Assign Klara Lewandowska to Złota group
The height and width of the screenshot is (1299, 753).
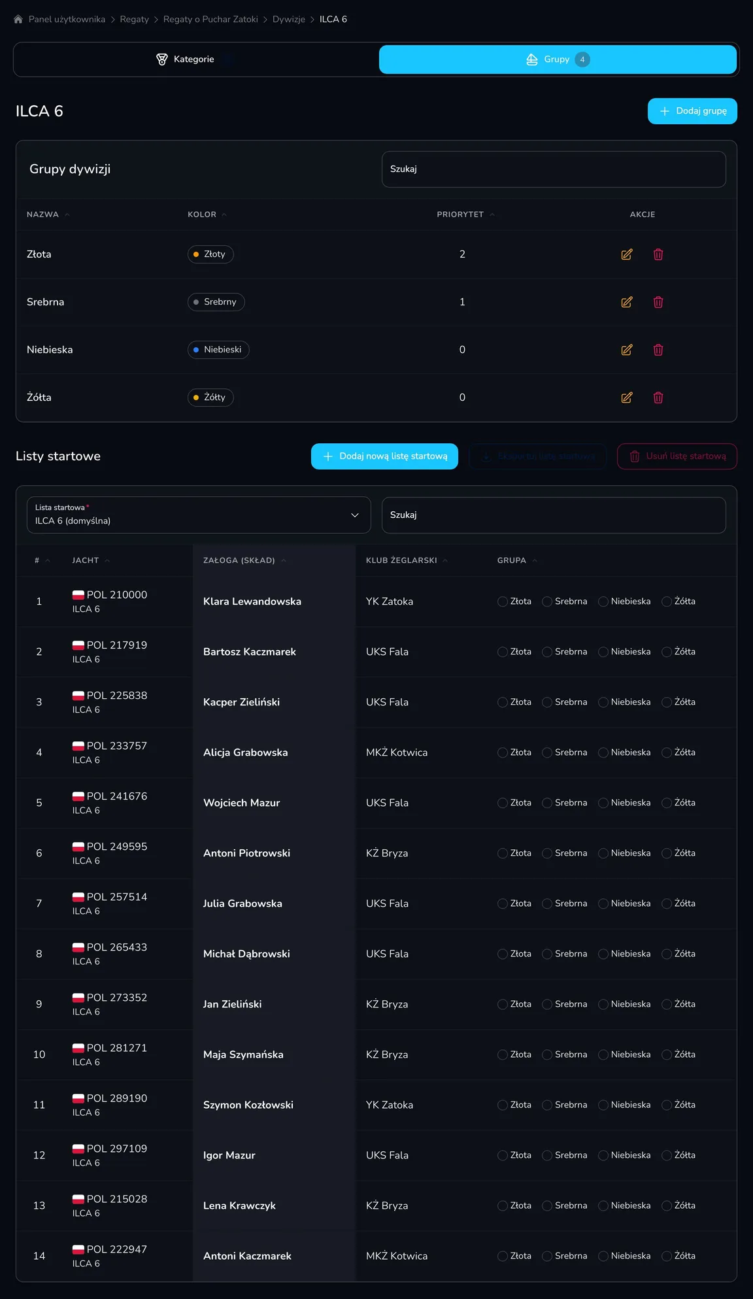tap(502, 601)
